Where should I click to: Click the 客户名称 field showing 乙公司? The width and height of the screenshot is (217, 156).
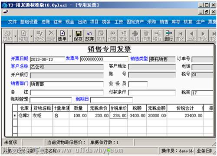pos(67,67)
